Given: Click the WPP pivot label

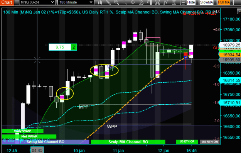Looking at the screenshot, I should click(112, 127).
